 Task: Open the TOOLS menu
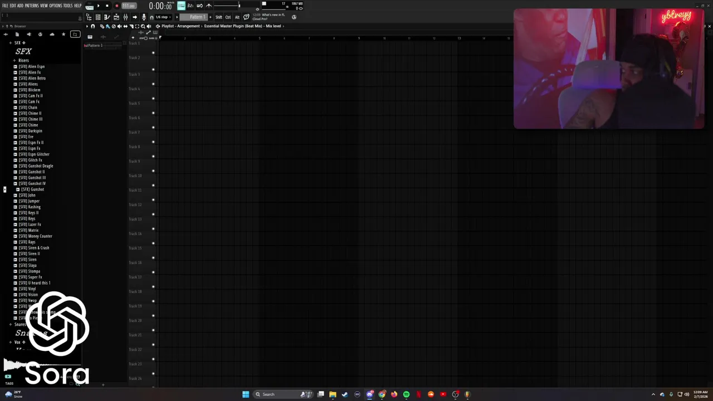click(x=68, y=6)
